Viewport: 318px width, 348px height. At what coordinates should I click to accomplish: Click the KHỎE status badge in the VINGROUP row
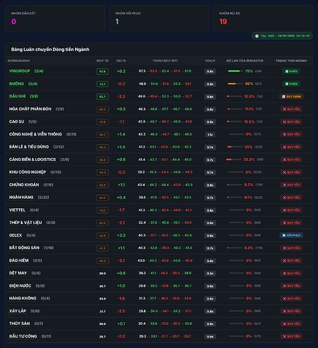click(x=292, y=71)
